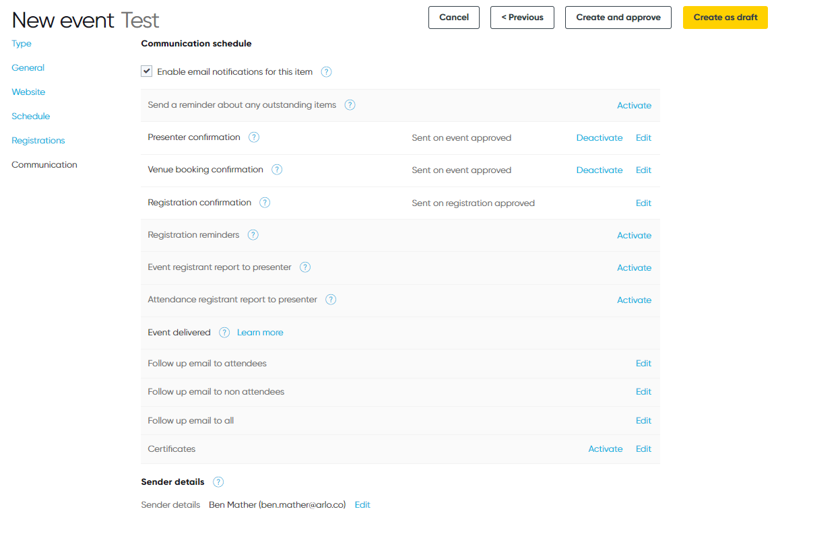Edit Follow up email to all

644,421
